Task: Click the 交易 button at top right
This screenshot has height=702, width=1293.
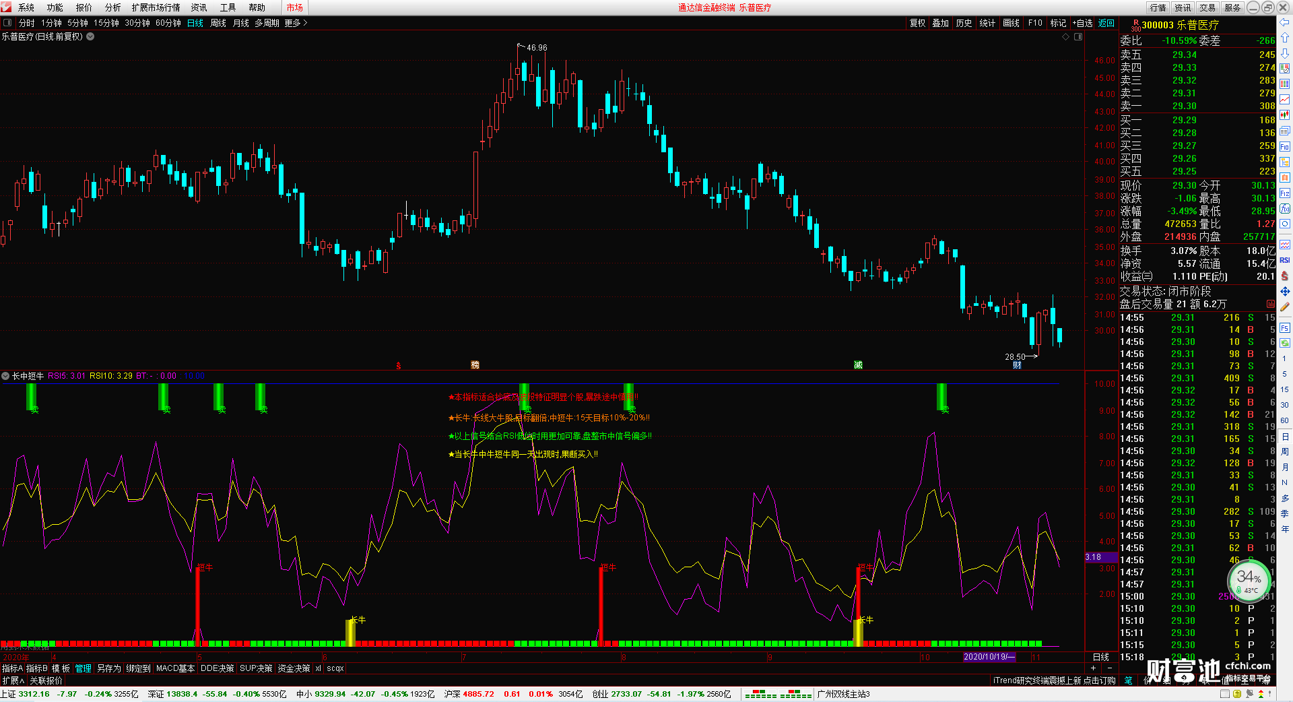Action: 1207,7
